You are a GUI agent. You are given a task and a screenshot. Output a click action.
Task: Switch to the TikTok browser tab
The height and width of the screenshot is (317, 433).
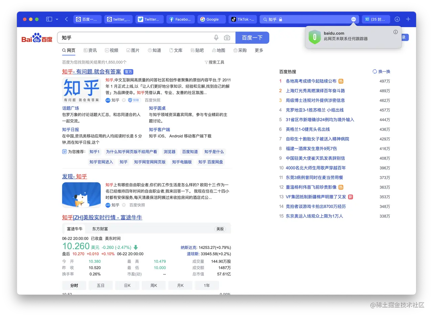click(x=243, y=19)
